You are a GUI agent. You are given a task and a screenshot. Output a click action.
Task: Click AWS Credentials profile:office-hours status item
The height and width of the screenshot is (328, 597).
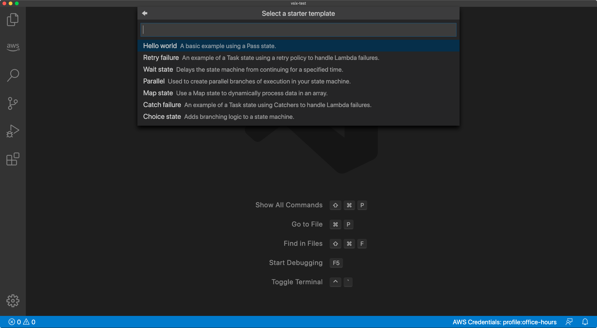pos(504,322)
